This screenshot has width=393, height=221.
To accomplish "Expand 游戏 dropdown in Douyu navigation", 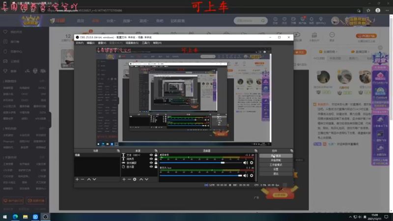I will [x=144, y=21].
